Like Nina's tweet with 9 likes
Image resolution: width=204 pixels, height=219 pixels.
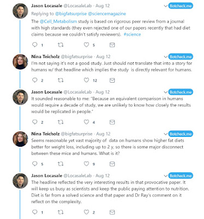tap(86, 164)
